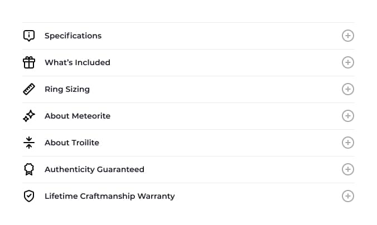Expand Lifetime Craftmanship Warranty plus icon
Image resolution: width=377 pixels, height=225 pixels.
click(x=347, y=196)
